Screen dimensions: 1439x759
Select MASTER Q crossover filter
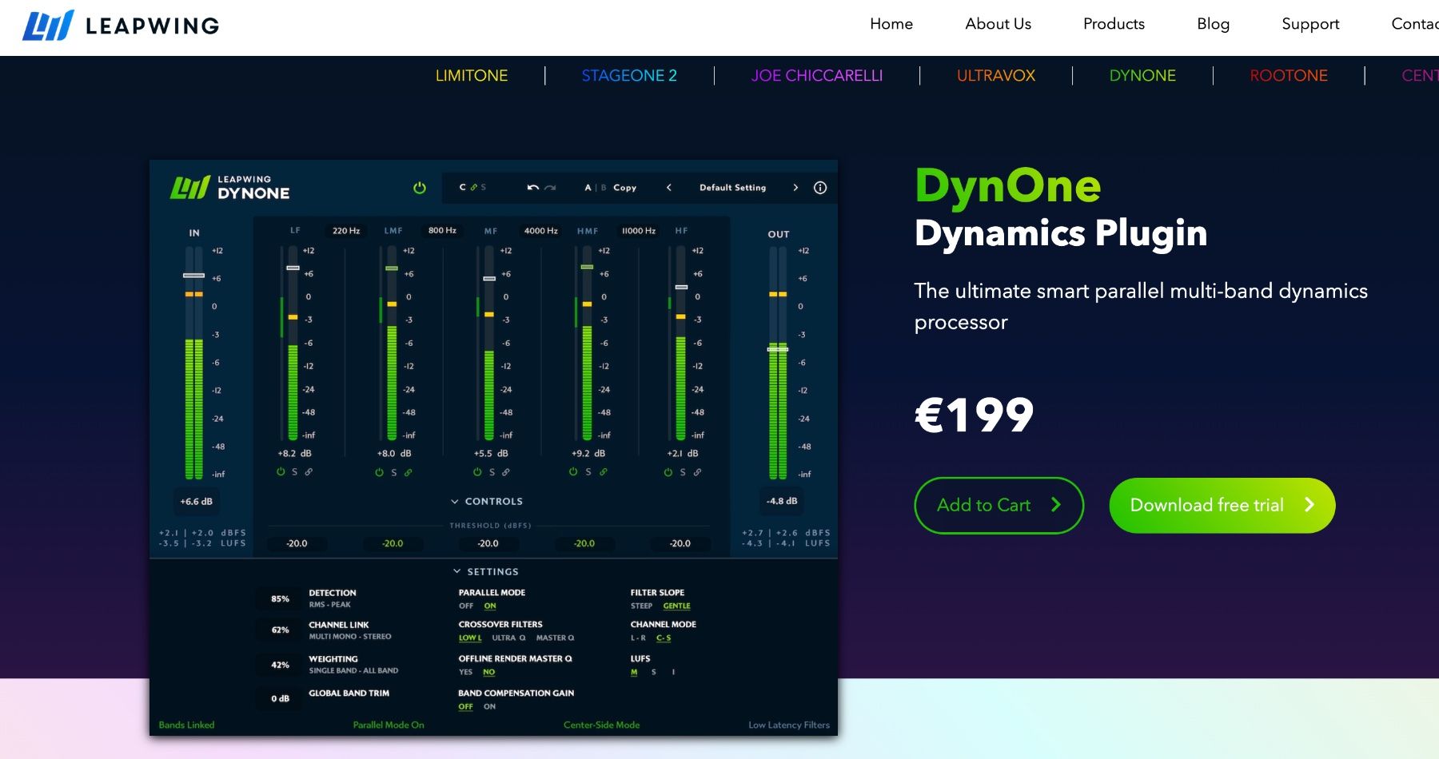click(x=555, y=638)
